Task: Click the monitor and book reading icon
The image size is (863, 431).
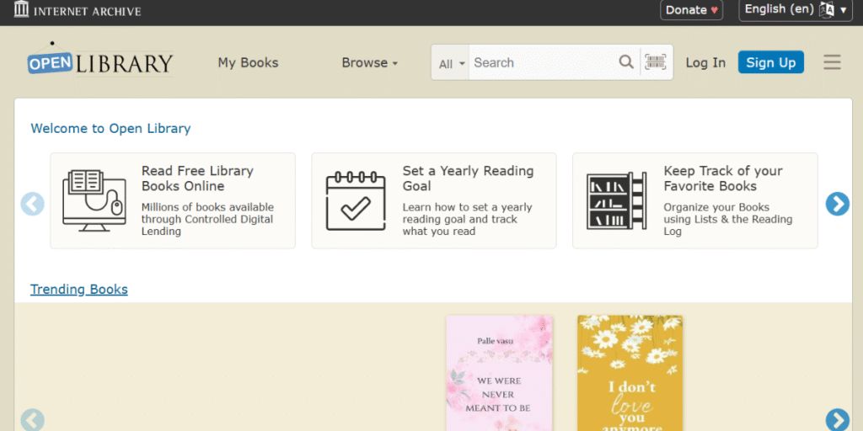Action: click(x=94, y=200)
